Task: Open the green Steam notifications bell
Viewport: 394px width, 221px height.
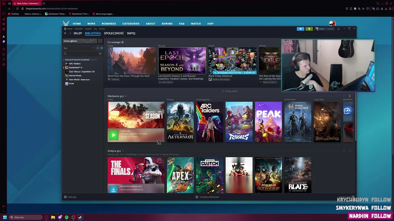Action: (309, 29)
